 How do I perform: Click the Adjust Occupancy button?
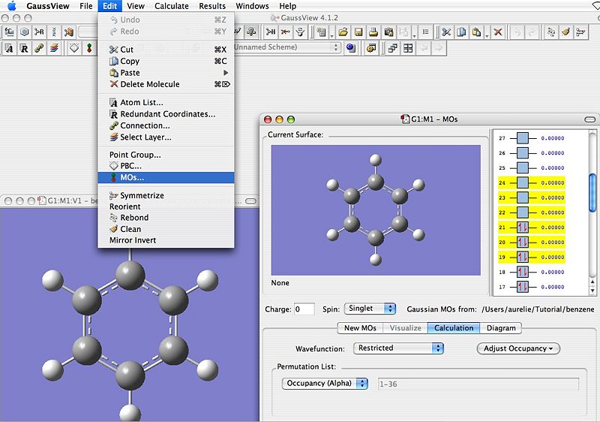coord(518,348)
